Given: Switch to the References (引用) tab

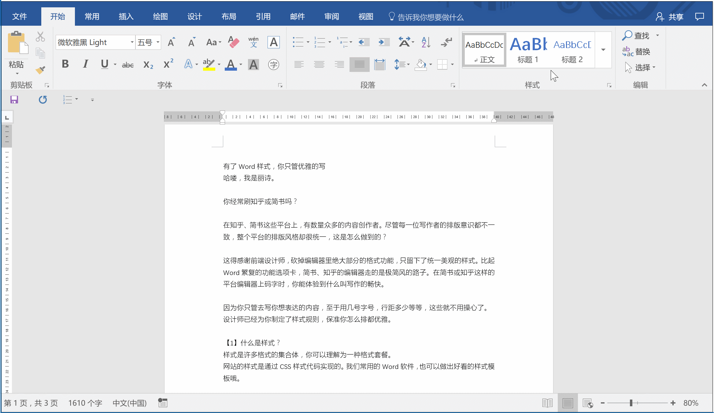Looking at the screenshot, I should point(263,17).
